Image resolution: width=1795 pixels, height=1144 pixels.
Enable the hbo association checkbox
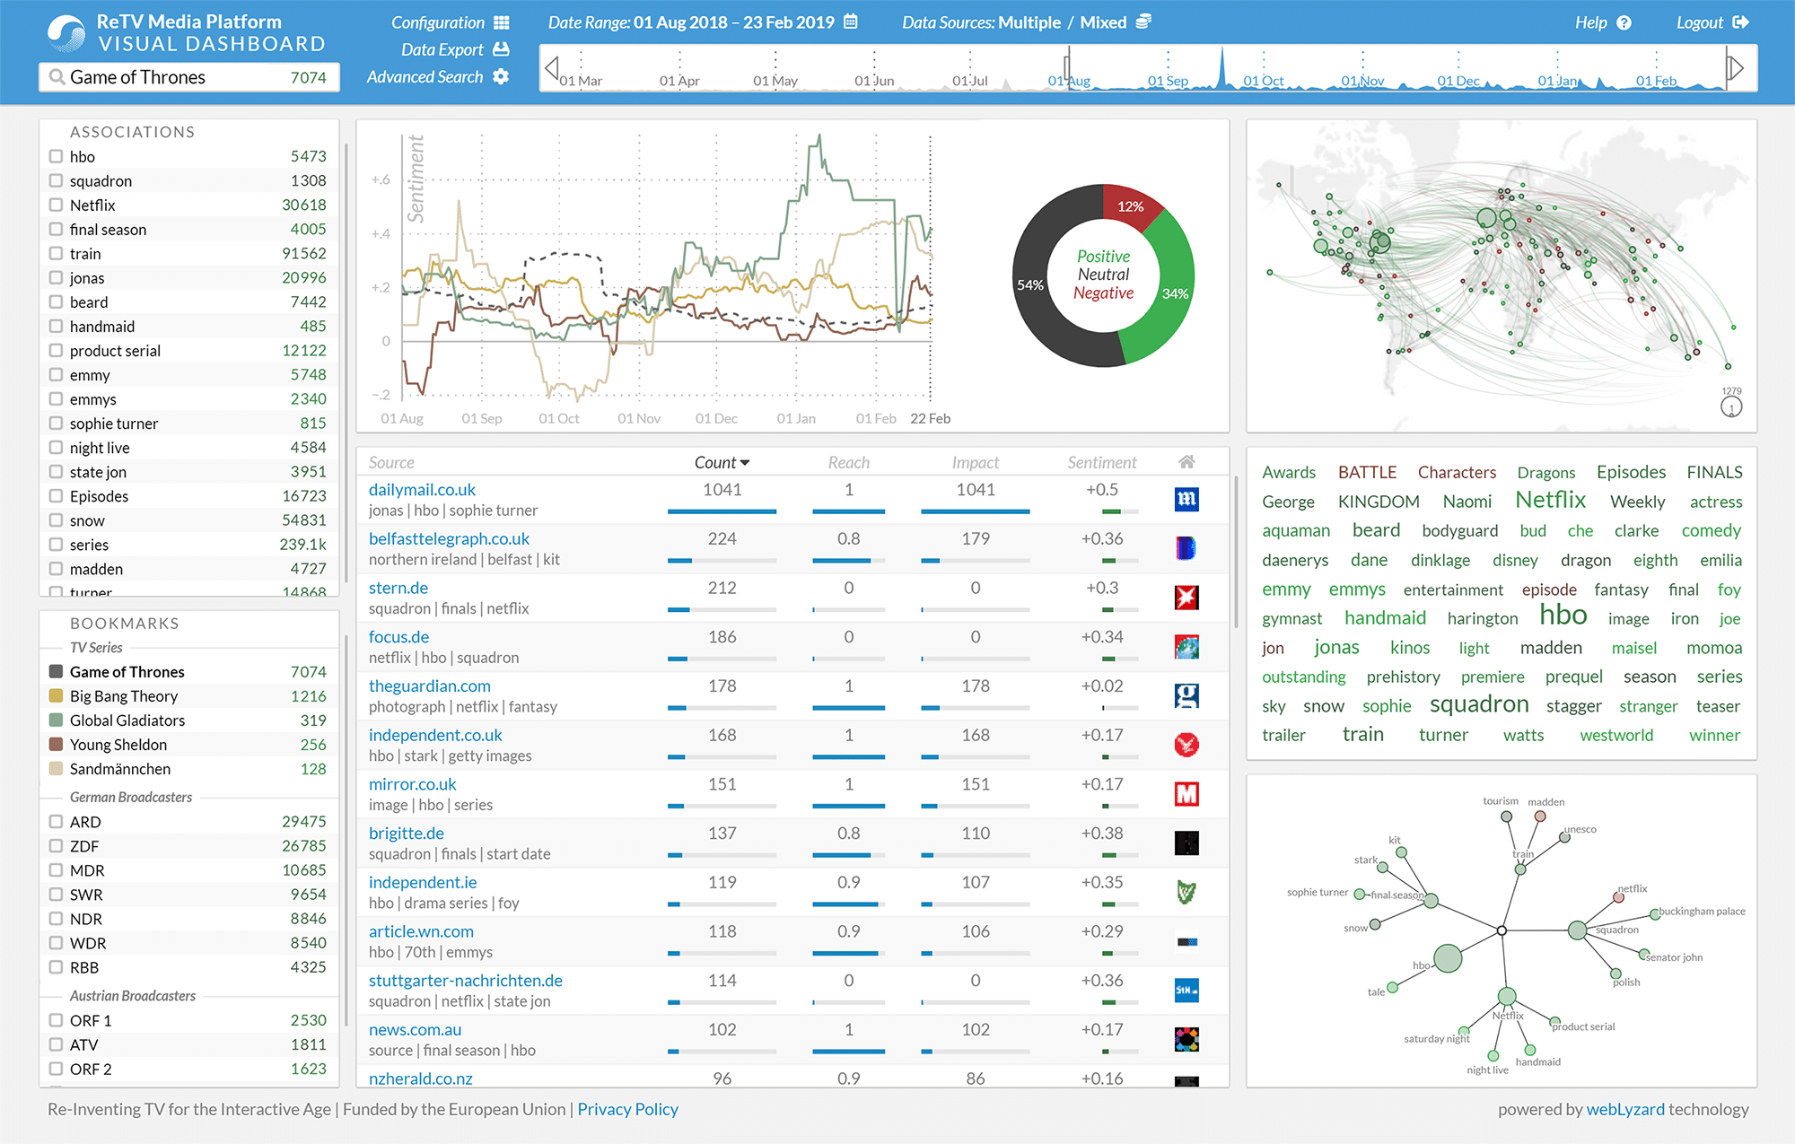click(x=56, y=156)
